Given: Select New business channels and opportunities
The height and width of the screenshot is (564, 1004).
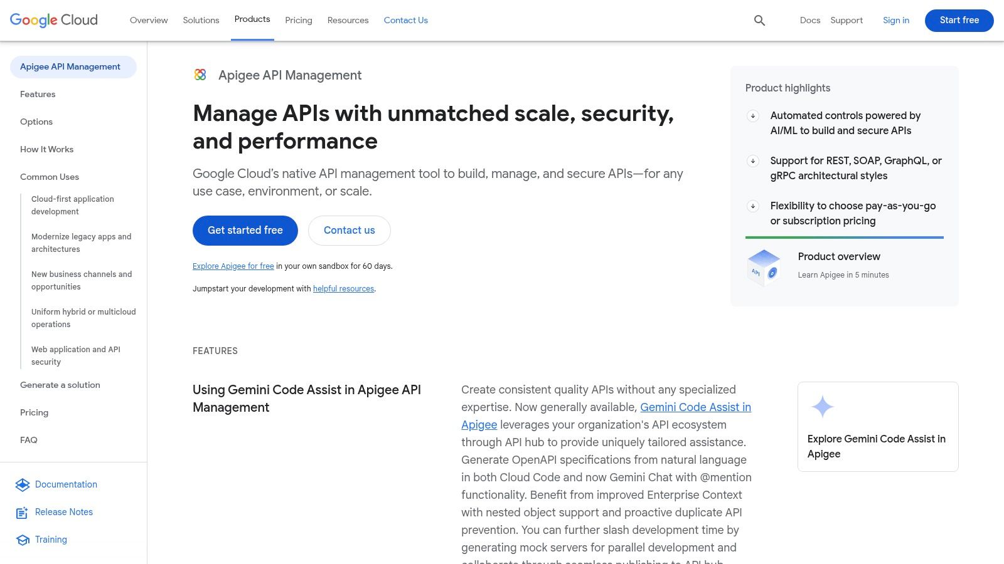Looking at the screenshot, I should click(82, 281).
